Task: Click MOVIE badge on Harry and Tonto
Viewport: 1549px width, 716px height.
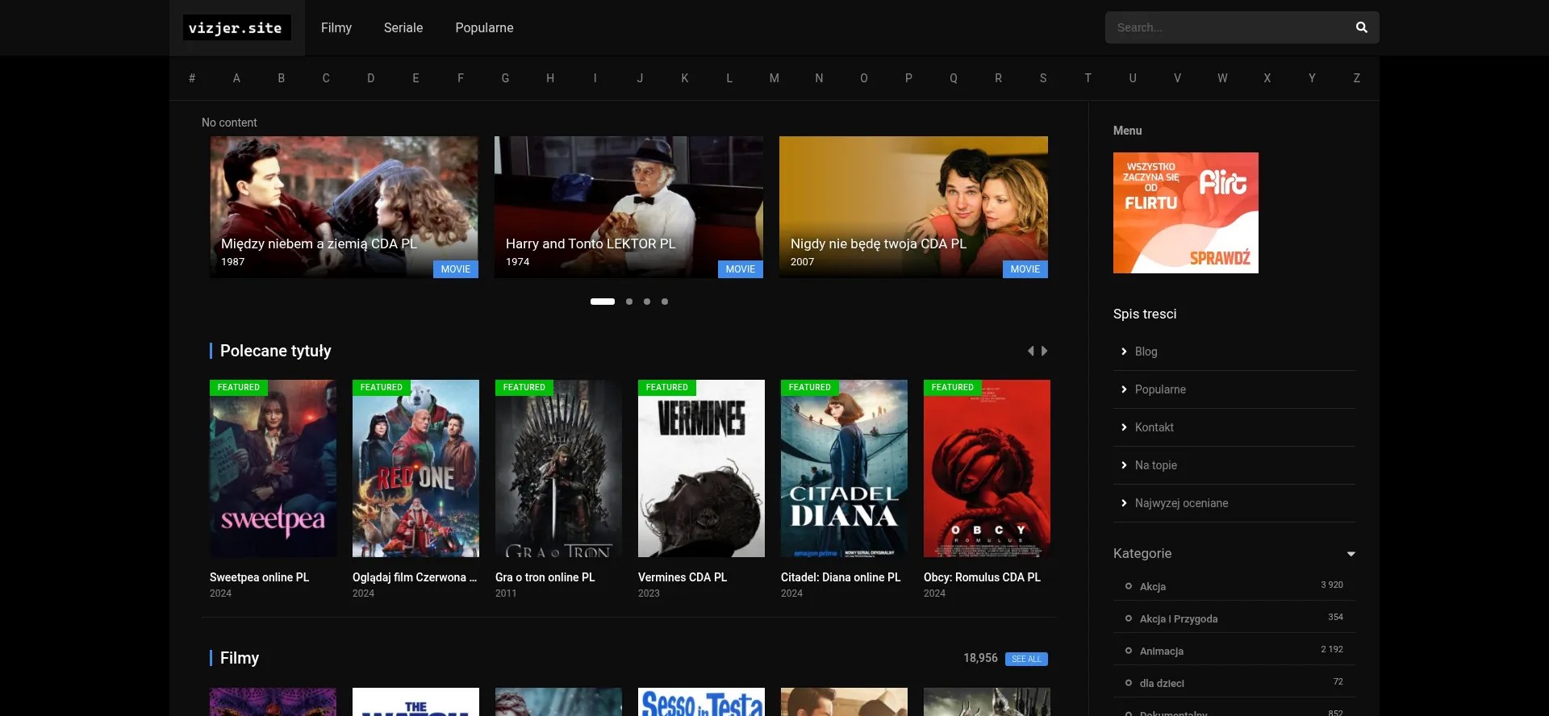Action: click(741, 269)
